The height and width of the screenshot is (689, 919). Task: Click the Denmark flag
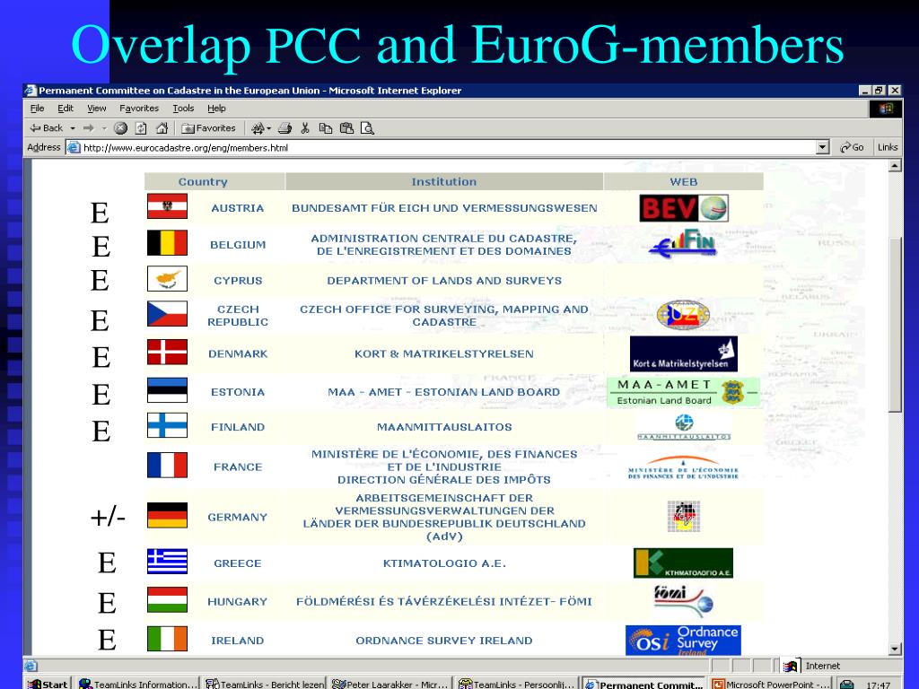[167, 352]
